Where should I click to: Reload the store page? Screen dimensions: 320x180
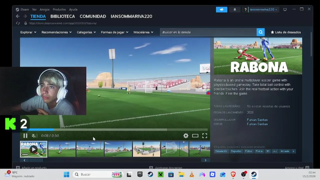pyautogui.click(x=18, y=23)
